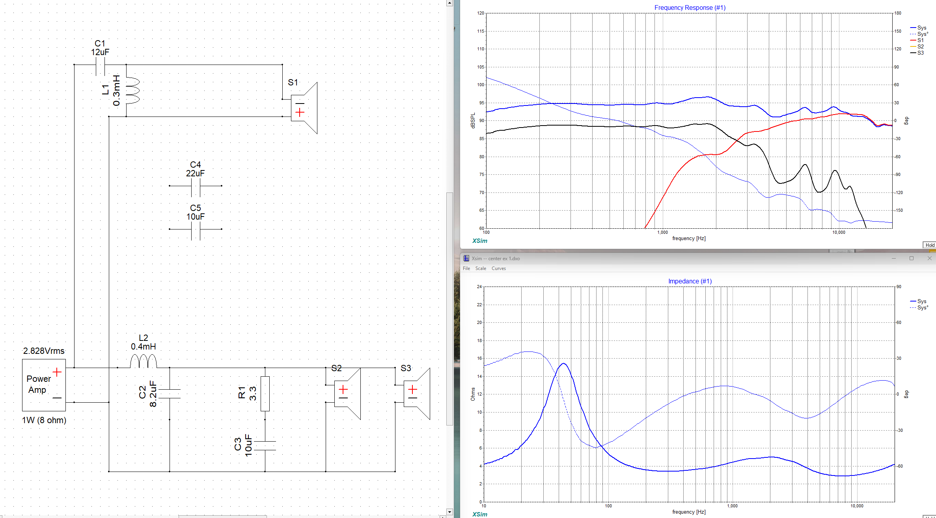Open the File menu
936x518 pixels.
click(x=466, y=268)
